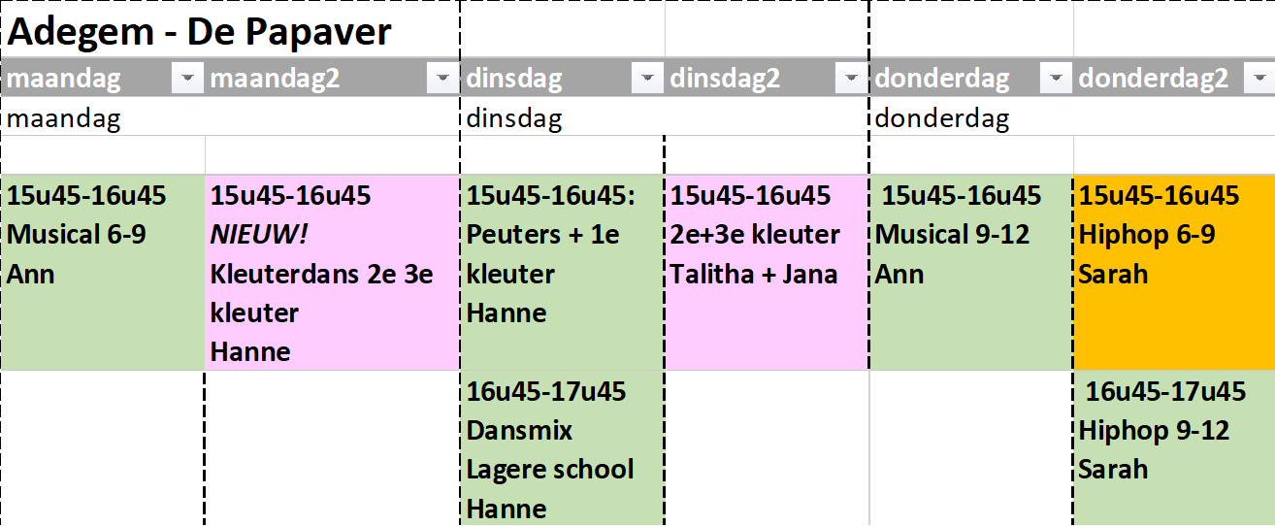The image size is (1275, 526).
Task: Select the Peuters + 1e kleuter cell
Action: pyautogui.click(x=563, y=273)
